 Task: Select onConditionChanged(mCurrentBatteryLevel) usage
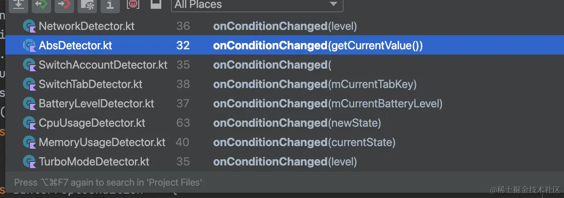pyautogui.click(x=328, y=103)
